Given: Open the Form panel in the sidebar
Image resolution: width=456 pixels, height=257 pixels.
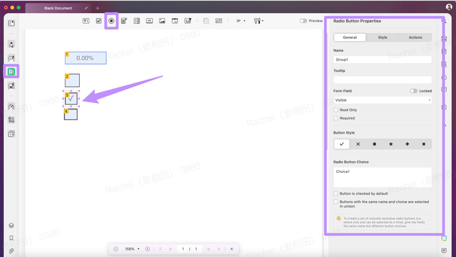Looking at the screenshot, I should (x=11, y=71).
